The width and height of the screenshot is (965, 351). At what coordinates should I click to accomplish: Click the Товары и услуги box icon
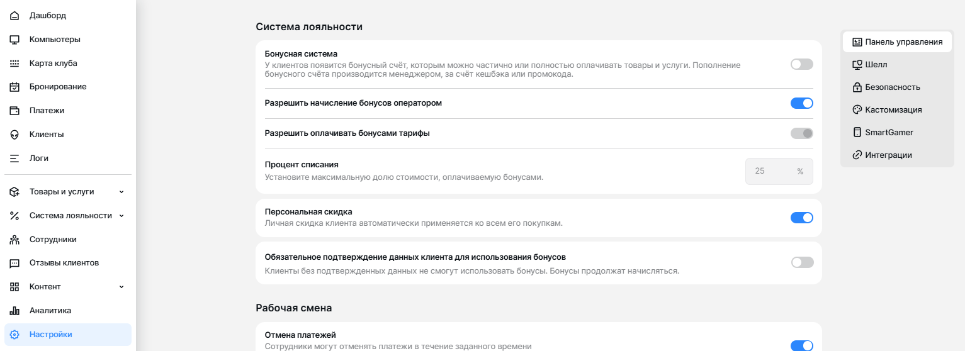click(15, 192)
